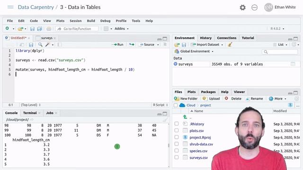Image resolution: width=303 pixels, height=170 pixels.
Task: Expand the surveys data object
Action: pos(175,64)
